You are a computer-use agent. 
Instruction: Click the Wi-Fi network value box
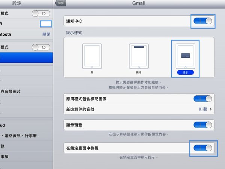coord(46,24)
